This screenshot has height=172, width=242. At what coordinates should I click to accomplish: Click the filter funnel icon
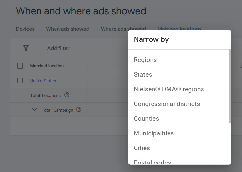[26, 48]
